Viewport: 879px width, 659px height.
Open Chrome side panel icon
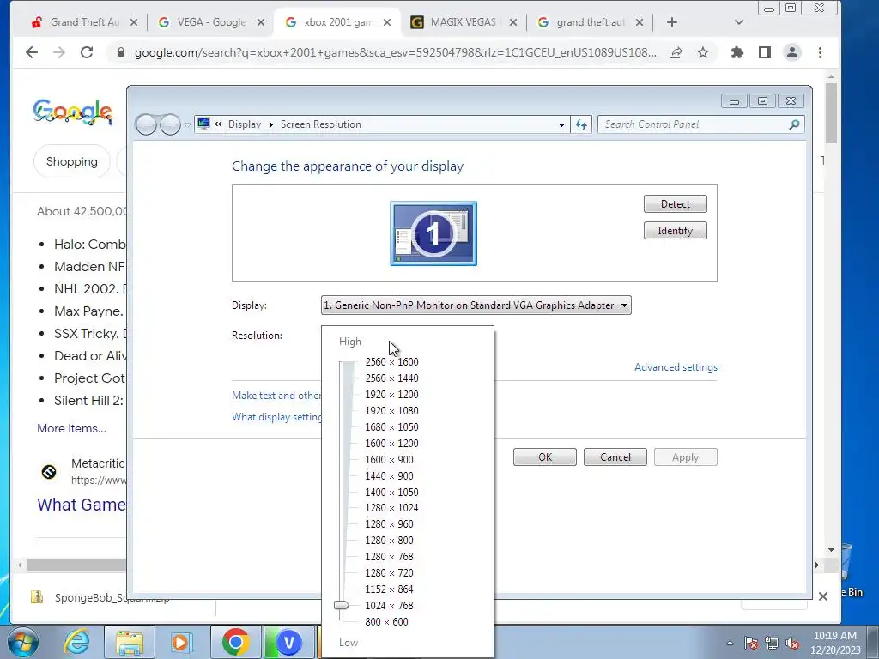(x=765, y=52)
